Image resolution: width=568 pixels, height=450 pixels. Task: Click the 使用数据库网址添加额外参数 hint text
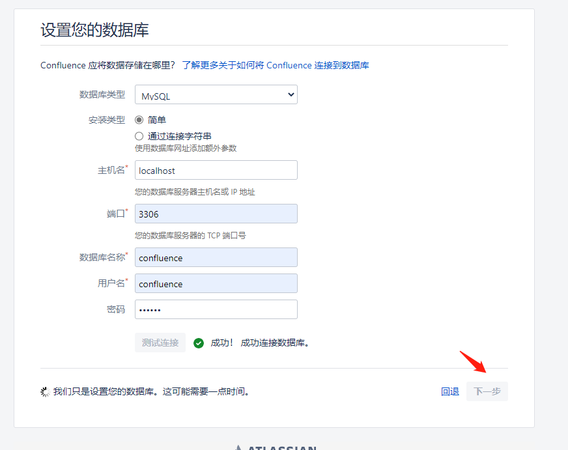pyautogui.click(x=186, y=148)
